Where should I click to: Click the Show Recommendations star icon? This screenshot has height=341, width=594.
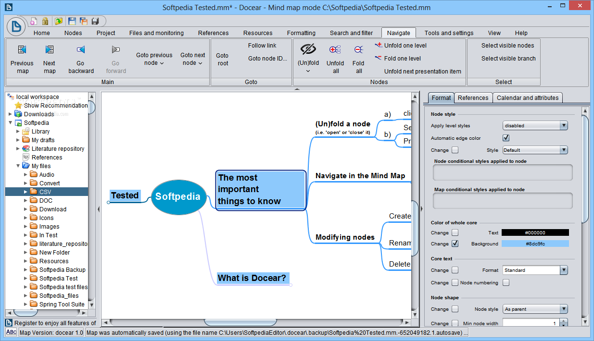tap(19, 105)
